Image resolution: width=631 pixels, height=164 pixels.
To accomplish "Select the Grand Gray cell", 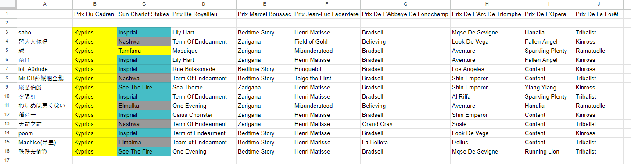I will (405, 124).
